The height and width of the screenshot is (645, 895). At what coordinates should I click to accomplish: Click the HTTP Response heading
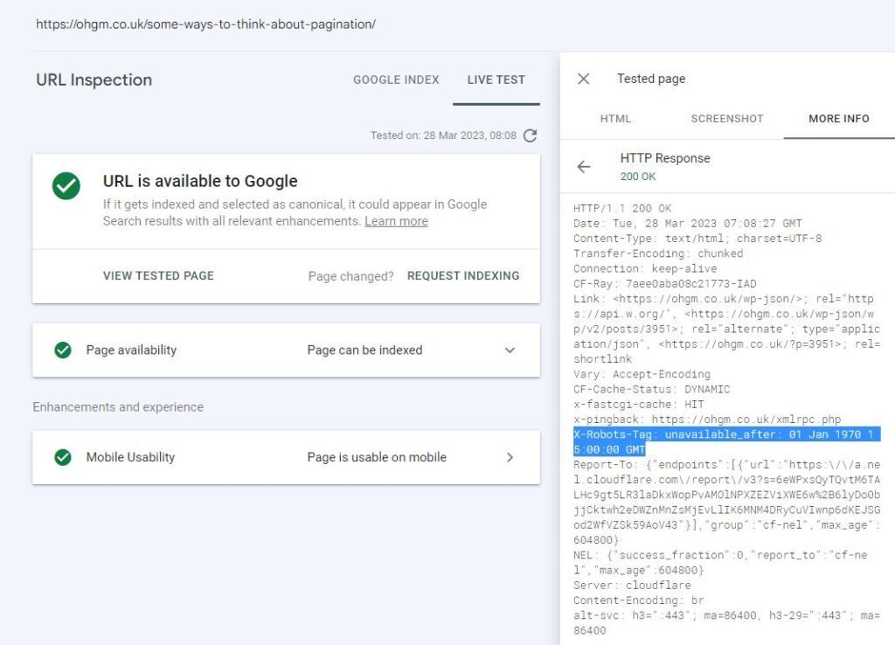click(x=665, y=158)
